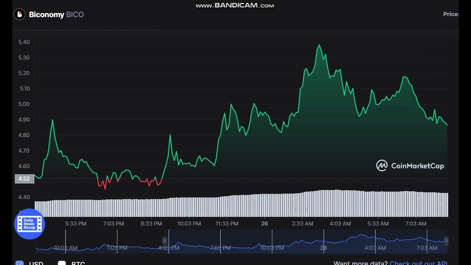Click the selected range in navigator
The height and width of the screenshot is (265, 471).
(x=305, y=241)
